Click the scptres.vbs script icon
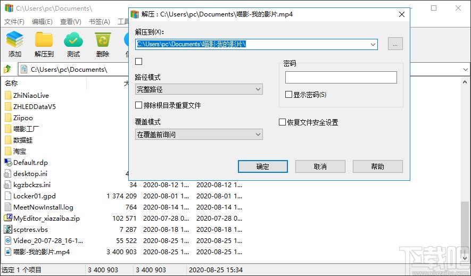The width and height of the screenshot is (471, 276). coord(8,230)
